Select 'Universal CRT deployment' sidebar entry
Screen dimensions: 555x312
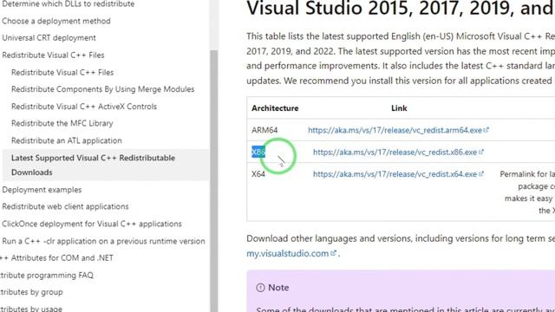coord(49,38)
